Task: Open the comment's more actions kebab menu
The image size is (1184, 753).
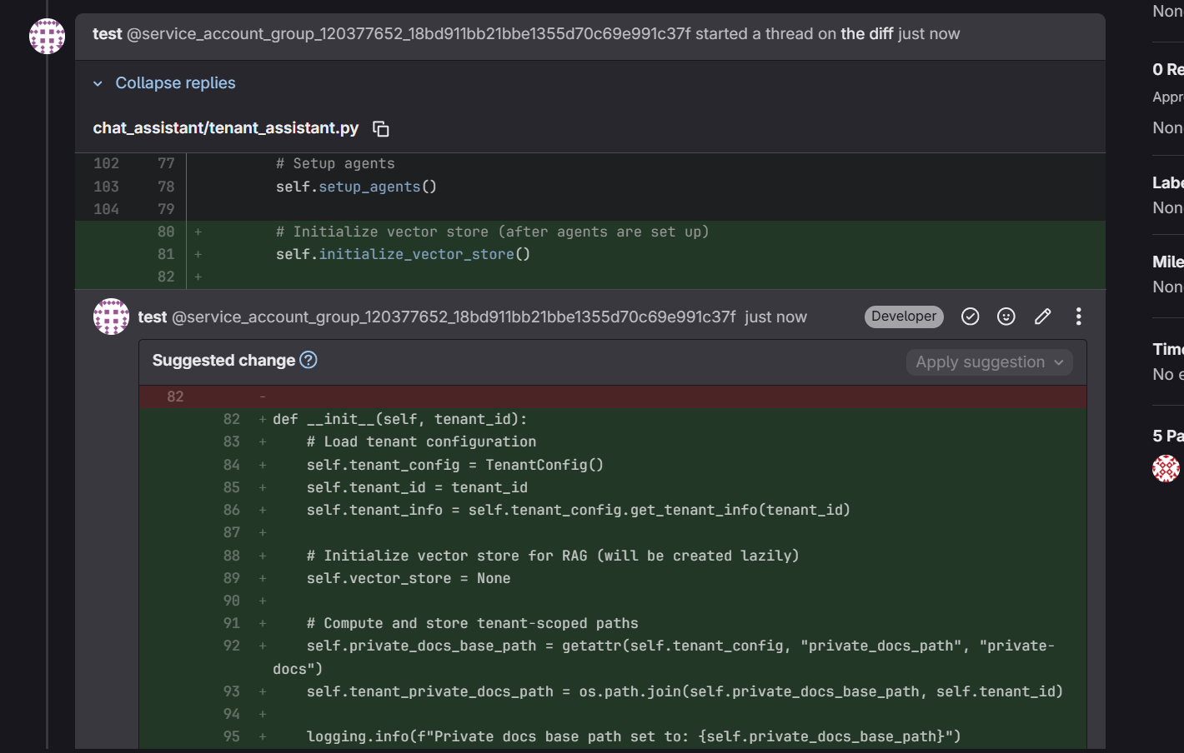Action: pos(1078,317)
